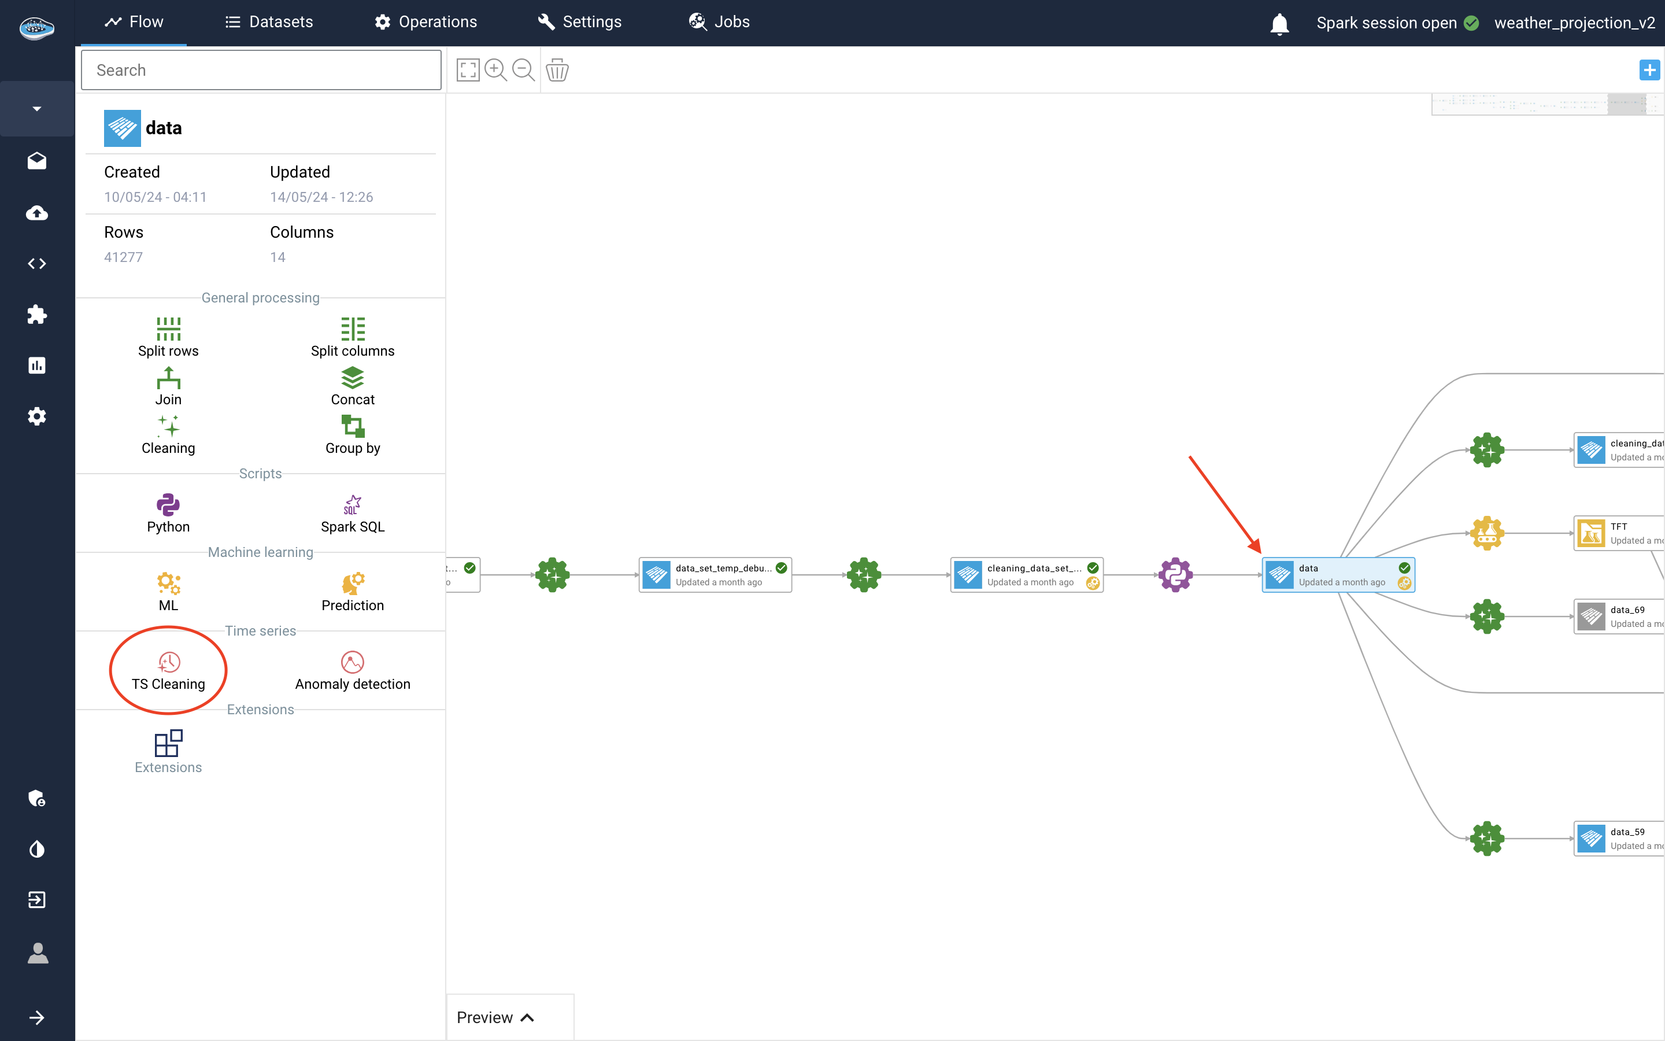The image size is (1665, 1041).
Task: Click the Python script icon in panel
Action: pos(168,505)
